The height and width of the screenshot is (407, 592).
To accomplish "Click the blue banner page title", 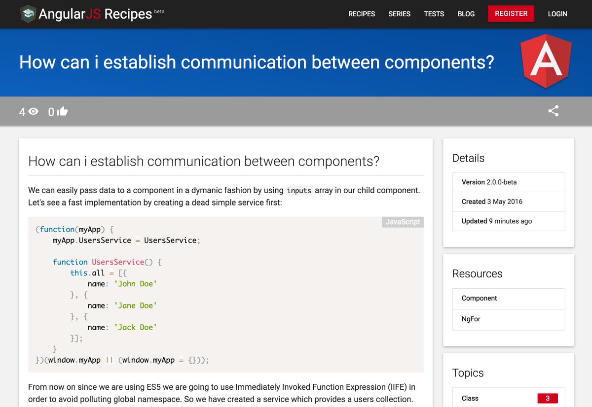I will (x=257, y=63).
